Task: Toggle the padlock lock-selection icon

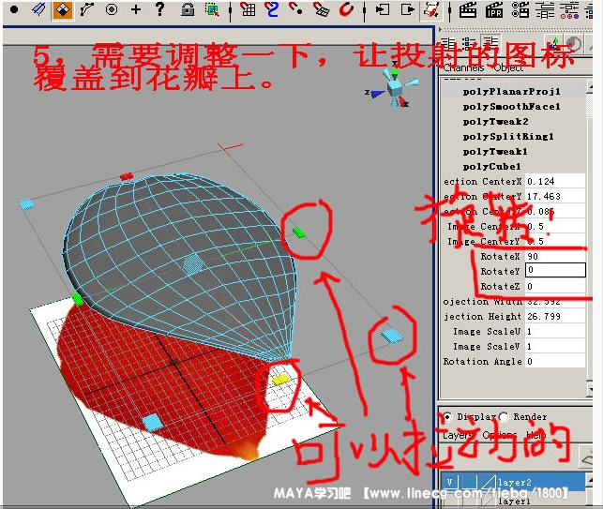Action: point(188,9)
